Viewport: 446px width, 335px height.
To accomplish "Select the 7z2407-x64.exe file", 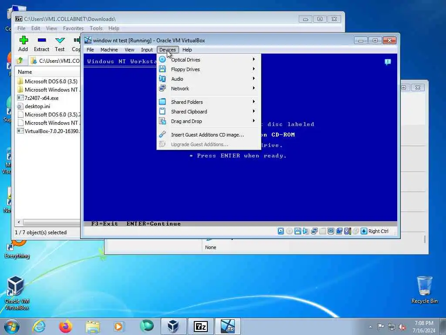I will pyautogui.click(x=38, y=98).
